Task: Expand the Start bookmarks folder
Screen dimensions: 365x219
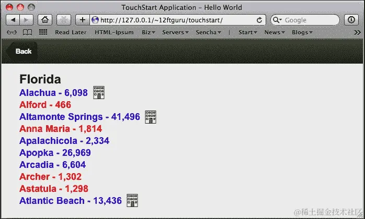Action: [248, 32]
